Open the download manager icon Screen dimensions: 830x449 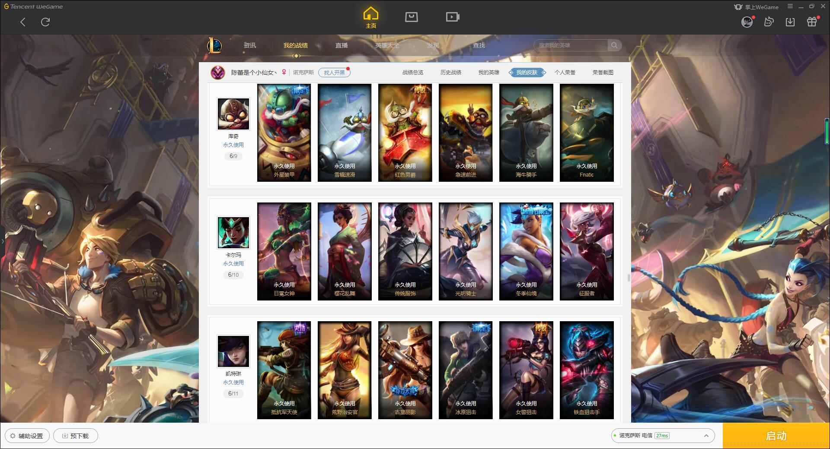point(790,22)
